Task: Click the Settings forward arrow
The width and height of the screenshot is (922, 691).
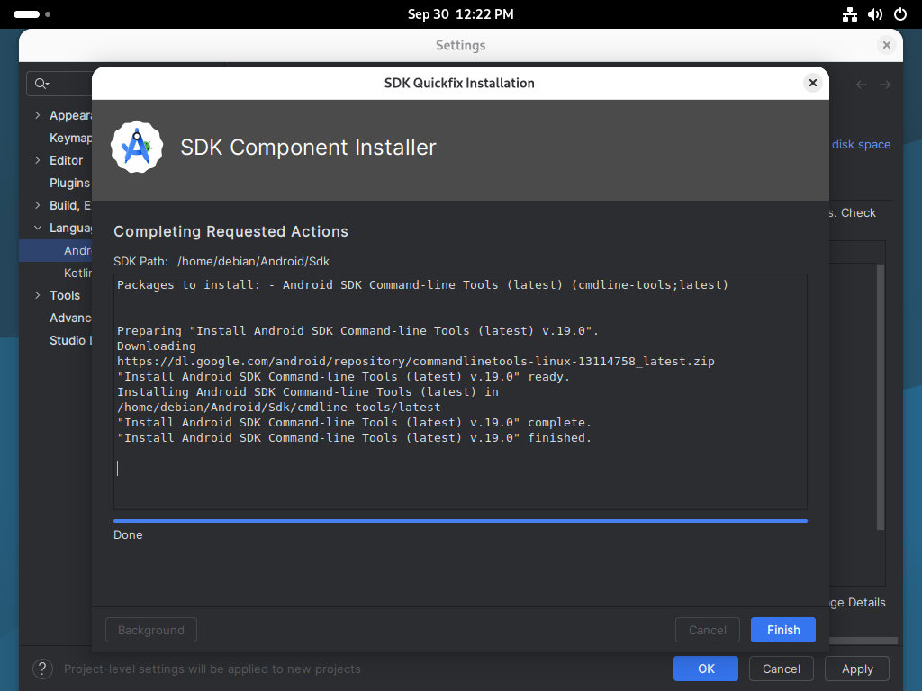Action: click(x=885, y=84)
